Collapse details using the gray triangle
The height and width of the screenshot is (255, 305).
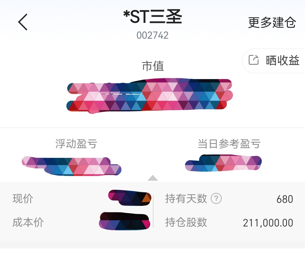tap(153, 178)
